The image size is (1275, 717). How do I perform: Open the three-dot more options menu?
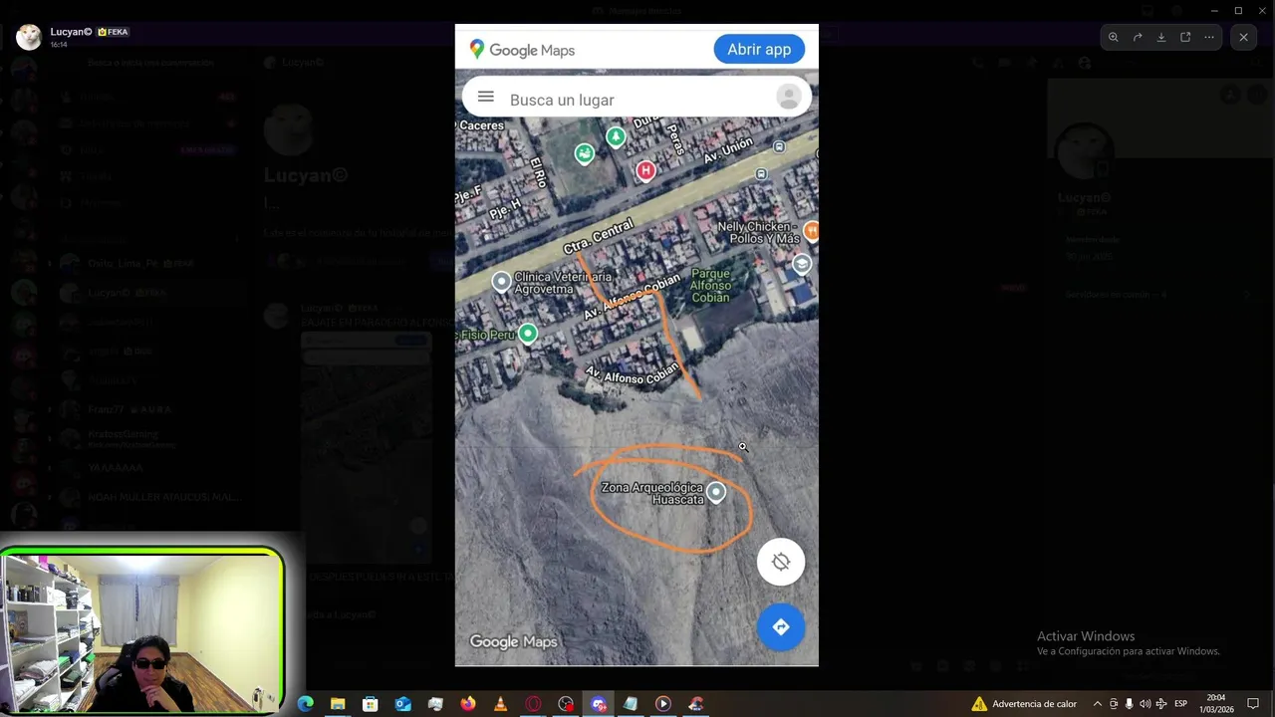(x=1209, y=37)
